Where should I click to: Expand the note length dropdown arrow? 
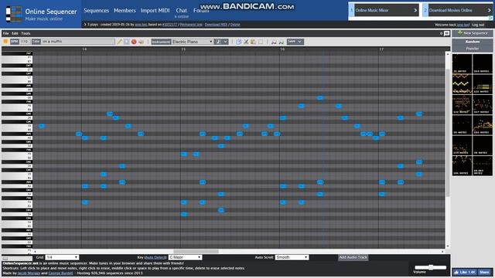pyautogui.click(x=225, y=42)
